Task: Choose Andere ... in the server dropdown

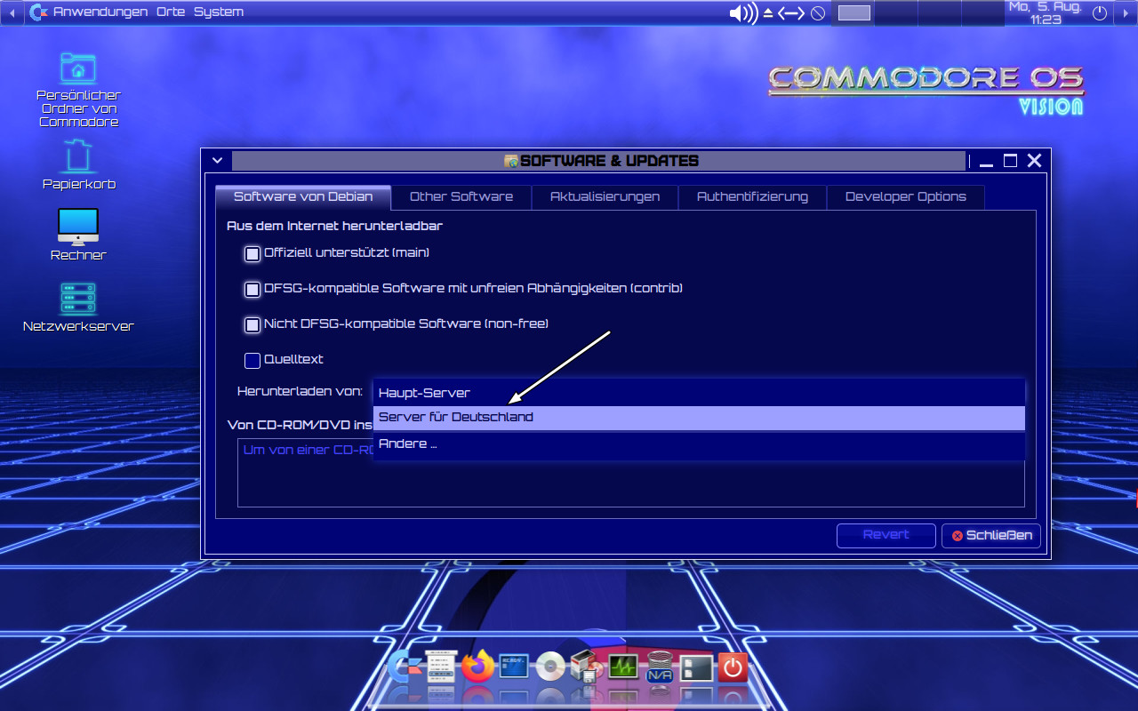Action: (408, 443)
